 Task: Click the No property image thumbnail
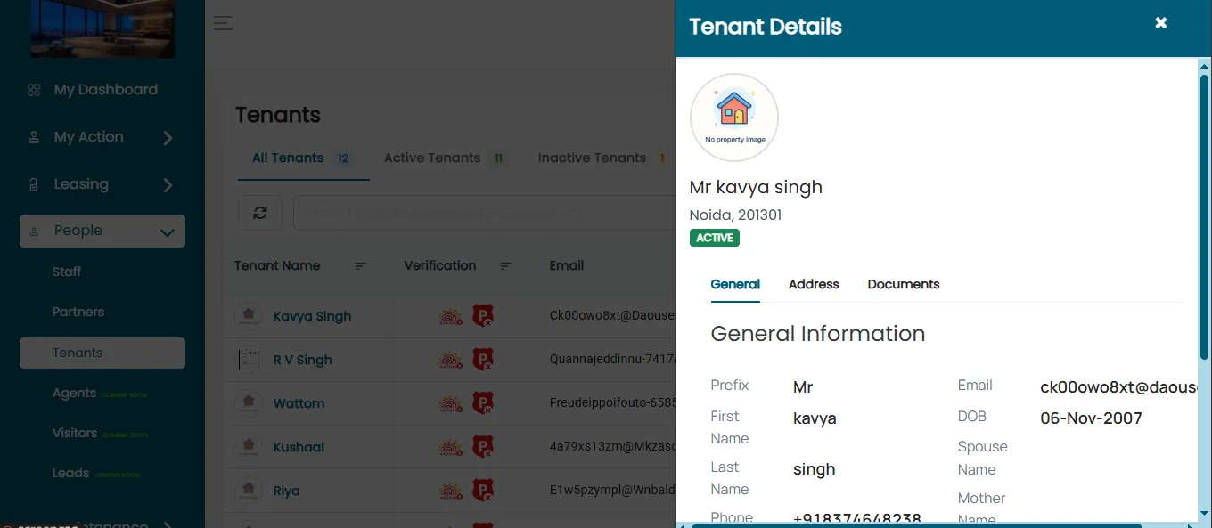[x=734, y=118]
